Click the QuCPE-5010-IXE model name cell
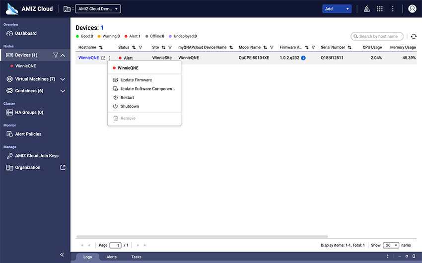Viewport: 422px width, 263px height. coord(254,58)
